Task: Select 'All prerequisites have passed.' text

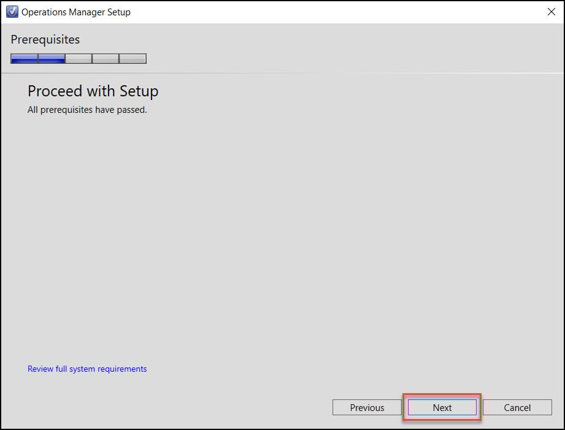Action: click(87, 110)
